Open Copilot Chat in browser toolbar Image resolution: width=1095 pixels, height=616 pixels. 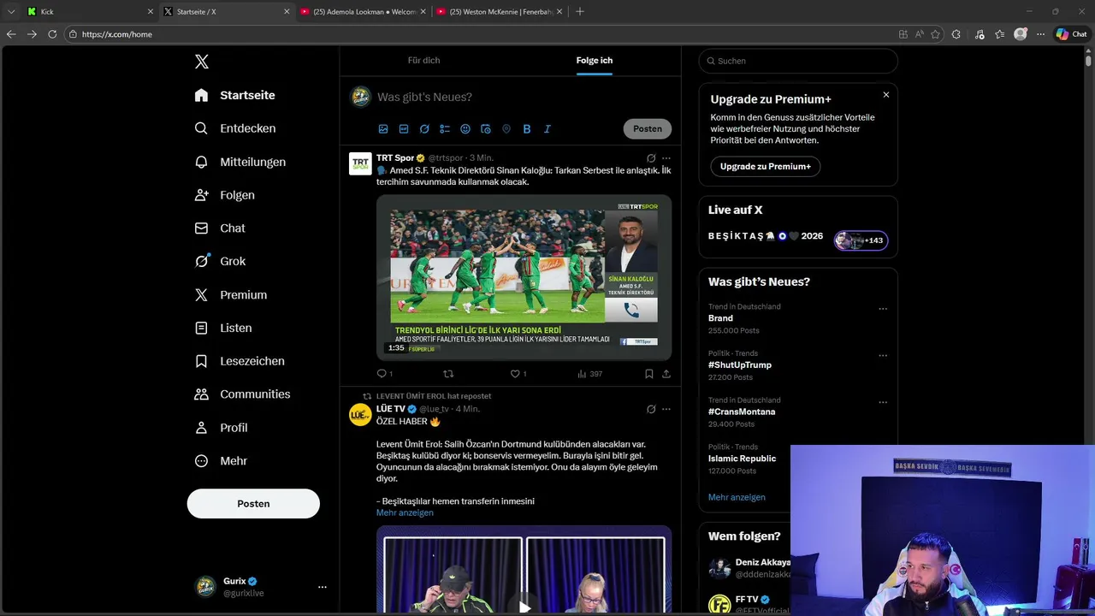[x=1071, y=34]
